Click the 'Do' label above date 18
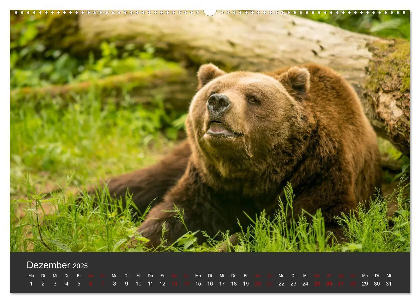The width and height of the screenshot is (420, 303). pyautogui.click(x=234, y=276)
